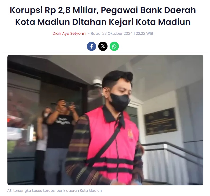Open author Diah Ayu Setyorini's page

[x=69, y=33]
